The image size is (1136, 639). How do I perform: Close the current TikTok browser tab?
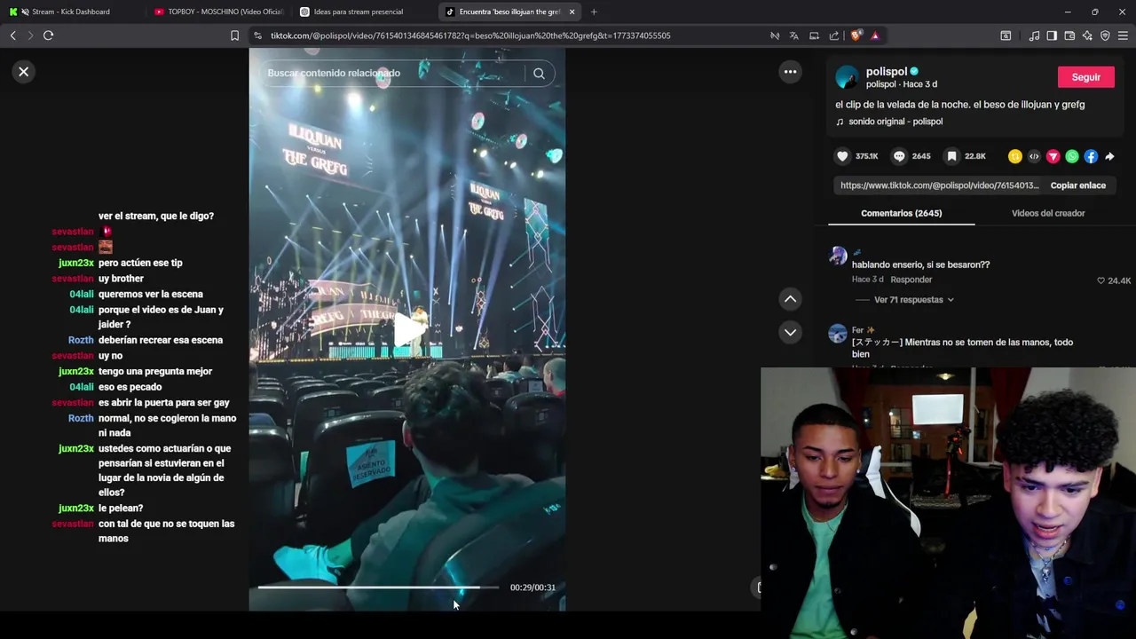pos(572,12)
